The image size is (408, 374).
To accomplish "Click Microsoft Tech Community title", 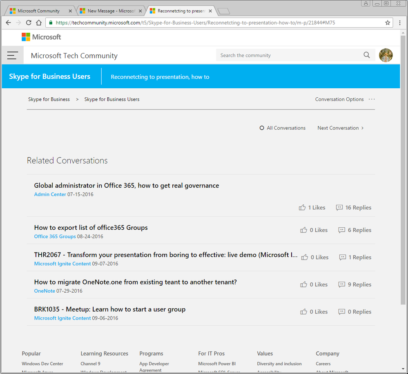I will click(x=74, y=56).
